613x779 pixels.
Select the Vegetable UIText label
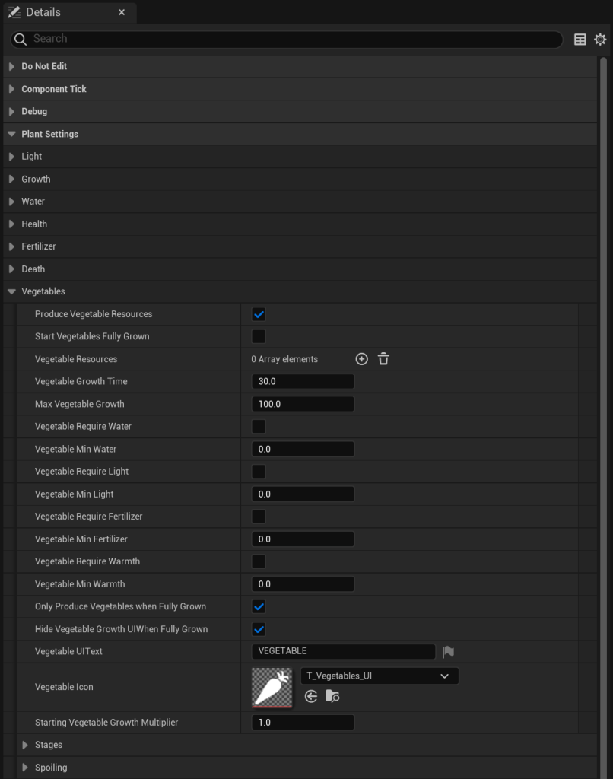click(68, 651)
